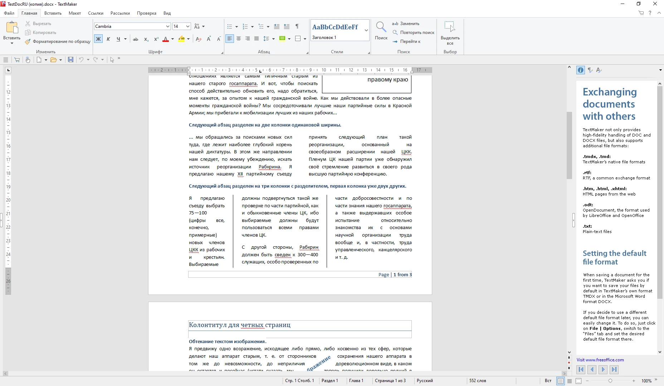This screenshot has width=664, height=386.
Task: Click the ruler tab-type selector box
Action: click(x=9, y=70)
